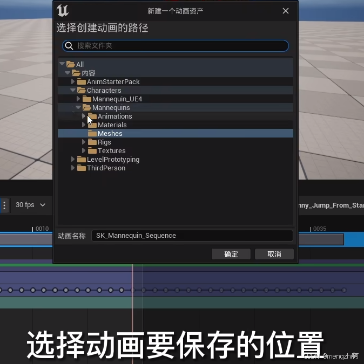Click the folder search input field
This screenshot has width=364, height=364.
pos(176,46)
